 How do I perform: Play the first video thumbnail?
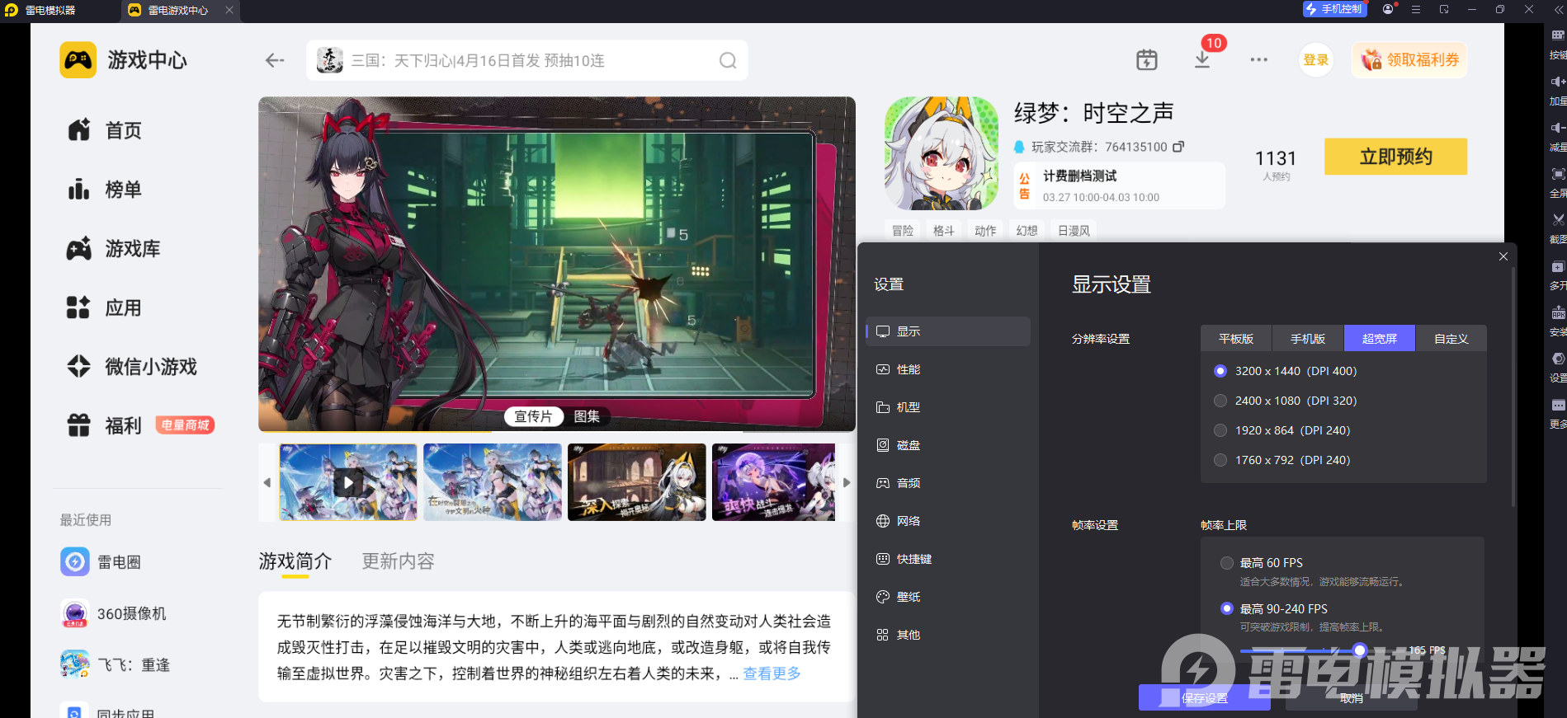point(348,482)
